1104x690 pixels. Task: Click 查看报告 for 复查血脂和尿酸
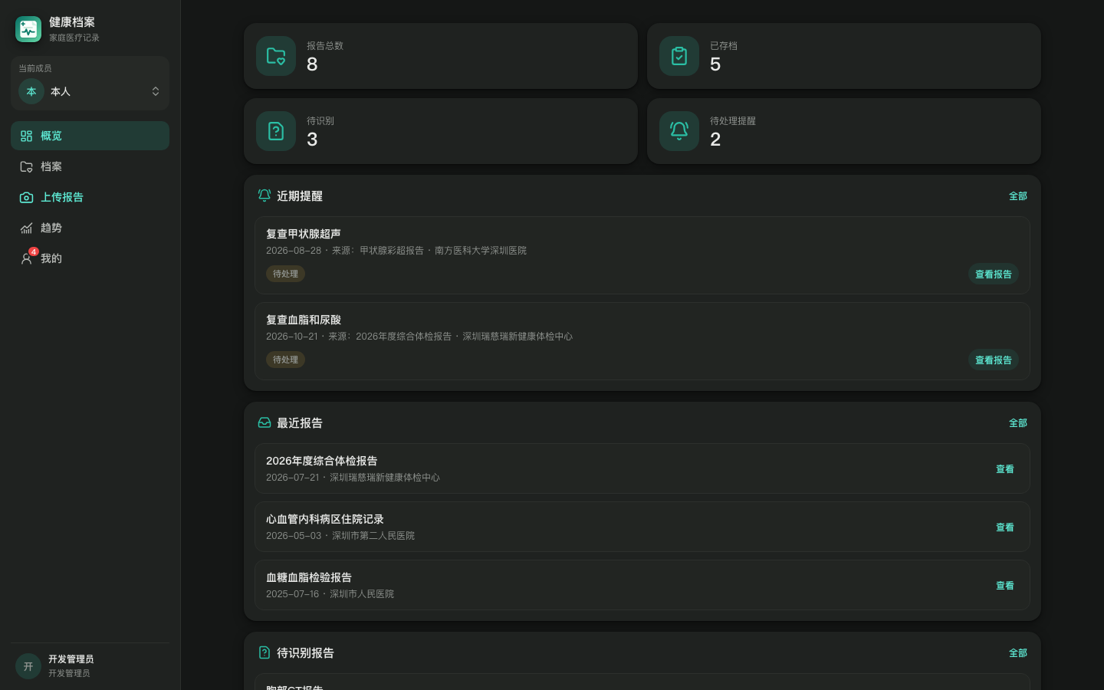pyautogui.click(x=994, y=360)
